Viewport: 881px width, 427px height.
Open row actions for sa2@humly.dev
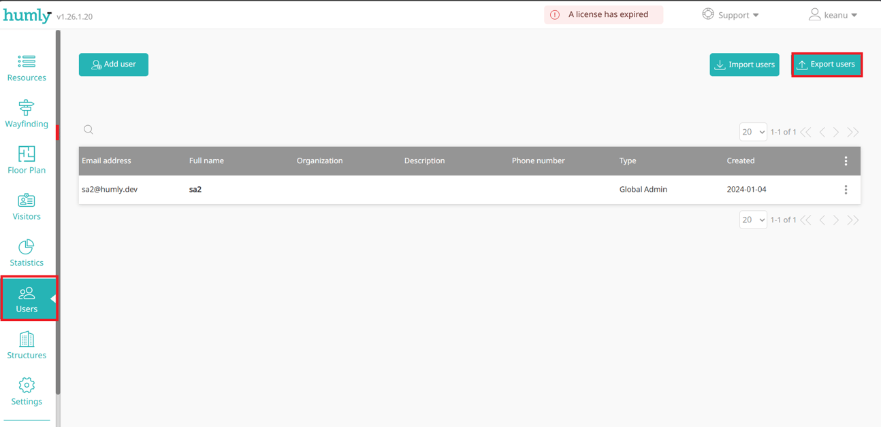[846, 190]
